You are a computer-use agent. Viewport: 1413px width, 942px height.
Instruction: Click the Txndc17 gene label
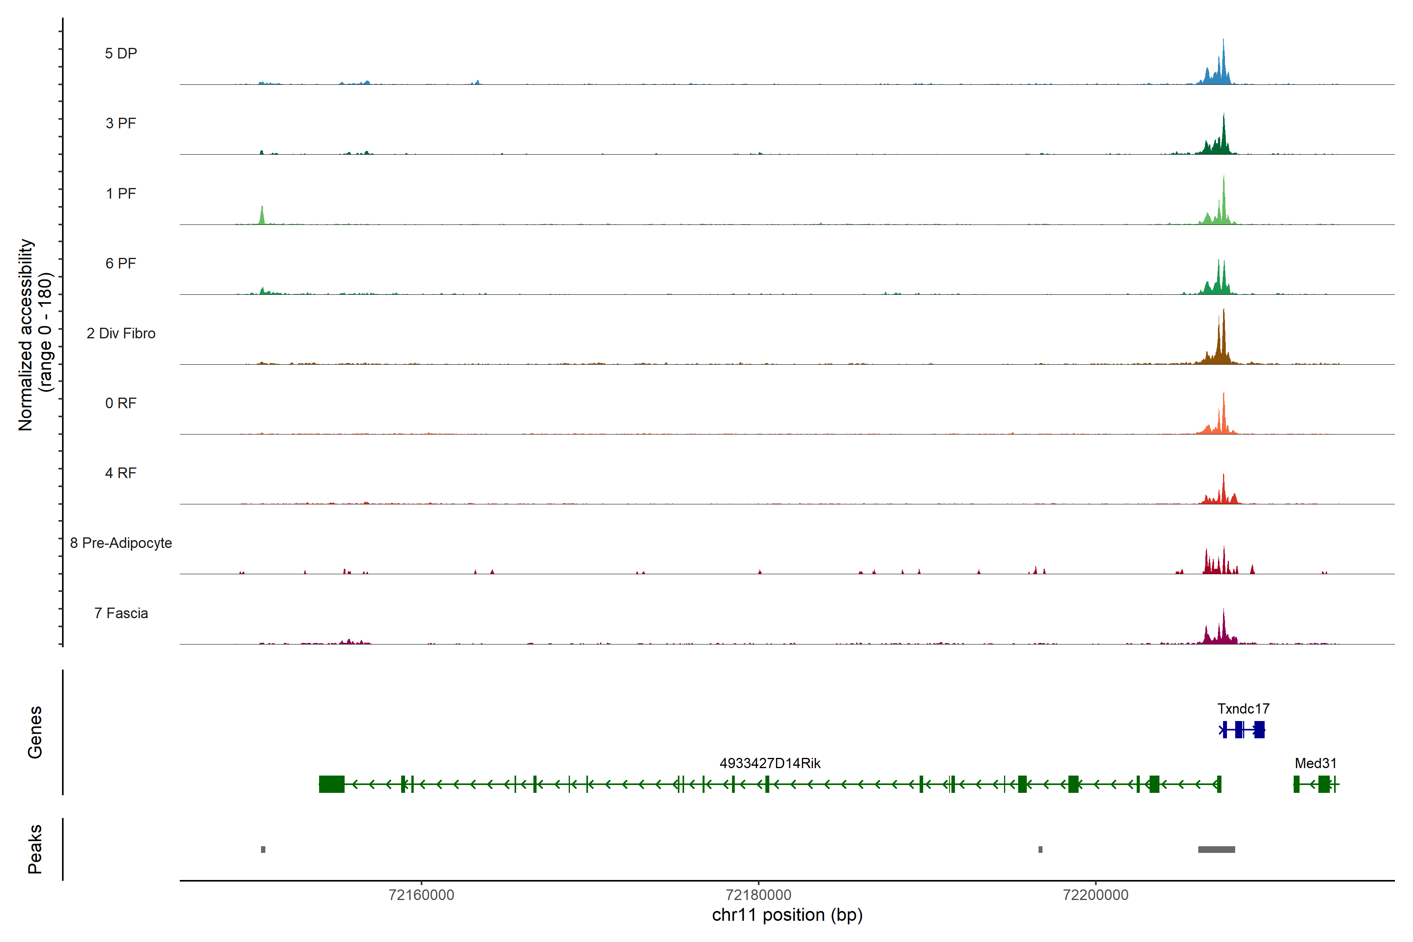[x=1243, y=709]
